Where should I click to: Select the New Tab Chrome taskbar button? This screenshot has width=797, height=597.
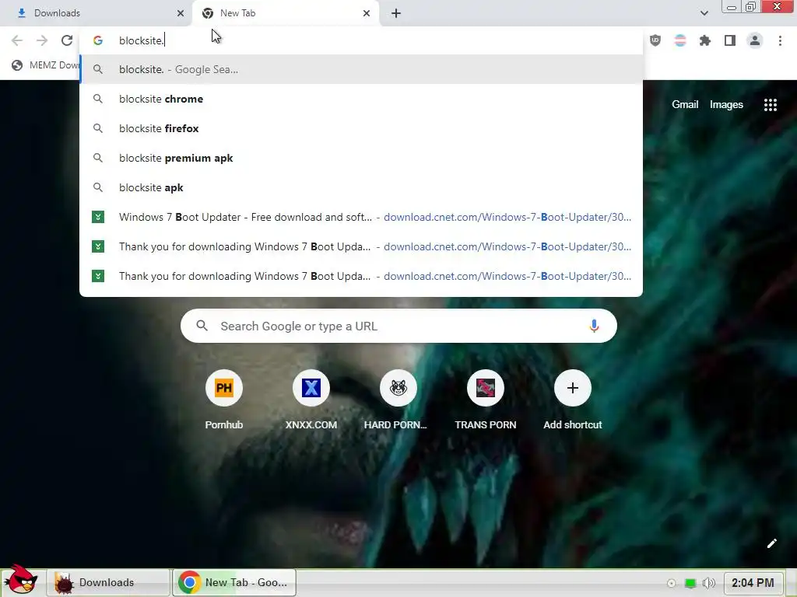click(234, 582)
